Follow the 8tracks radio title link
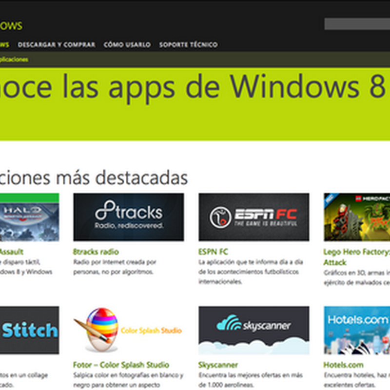Viewport: 390px width, 390px height. point(96,252)
